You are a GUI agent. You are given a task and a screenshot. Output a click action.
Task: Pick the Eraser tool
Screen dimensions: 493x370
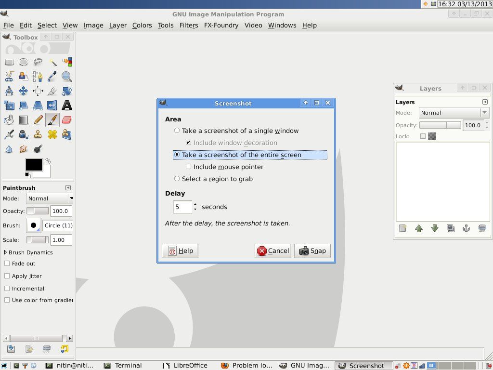[67, 119]
